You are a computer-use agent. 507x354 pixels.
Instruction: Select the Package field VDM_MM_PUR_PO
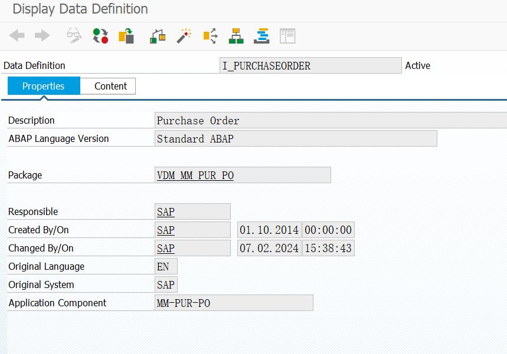point(242,175)
